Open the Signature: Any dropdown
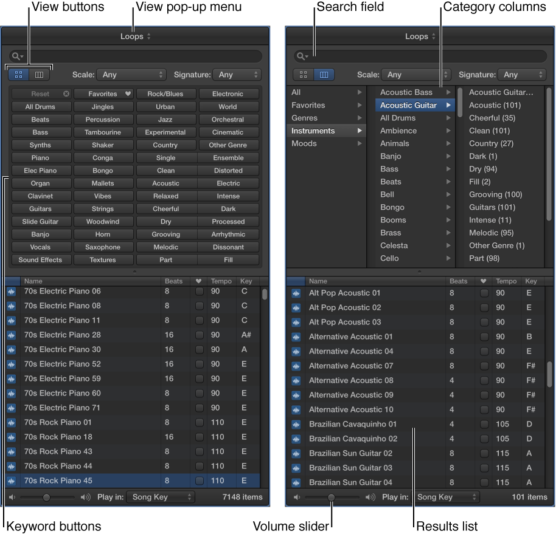The width and height of the screenshot is (556, 537). tap(237, 74)
